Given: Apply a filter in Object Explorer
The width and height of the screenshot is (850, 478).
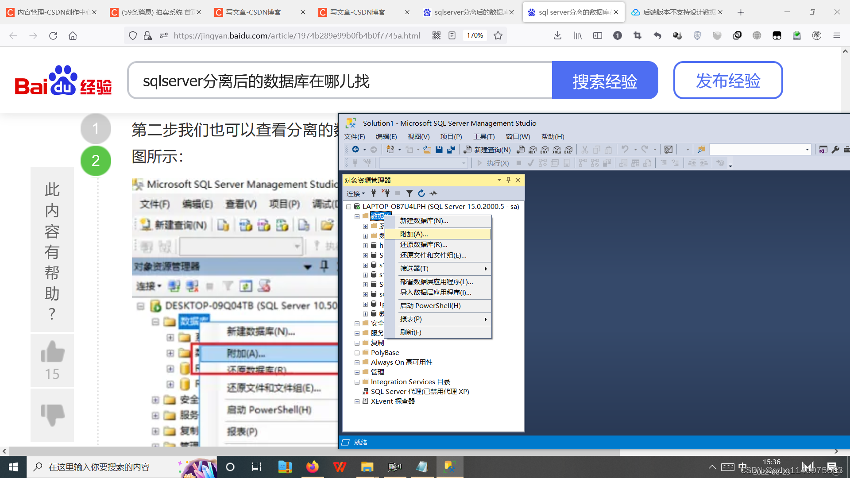Looking at the screenshot, I should tap(409, 193).
